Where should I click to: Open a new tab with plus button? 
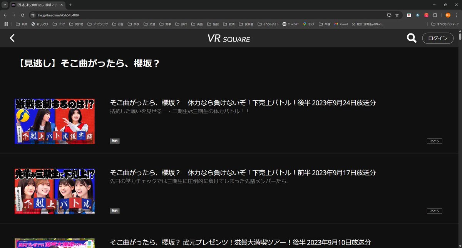pyautogui.click(x=70, y=5)
